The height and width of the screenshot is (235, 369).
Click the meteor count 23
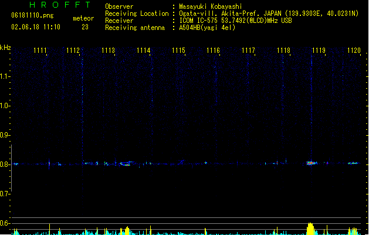[85, 27]
